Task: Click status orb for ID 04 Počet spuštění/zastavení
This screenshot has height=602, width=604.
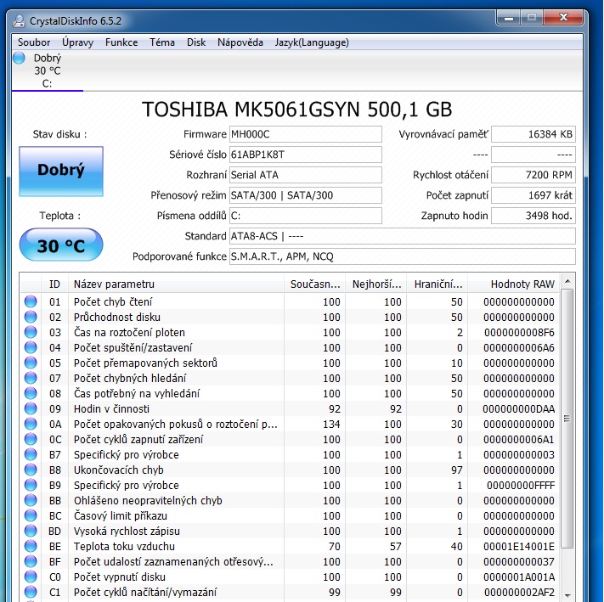Action: coord(31,347)
